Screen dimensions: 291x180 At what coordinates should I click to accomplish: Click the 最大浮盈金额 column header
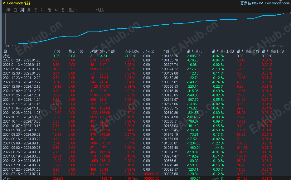pos(248,51)
